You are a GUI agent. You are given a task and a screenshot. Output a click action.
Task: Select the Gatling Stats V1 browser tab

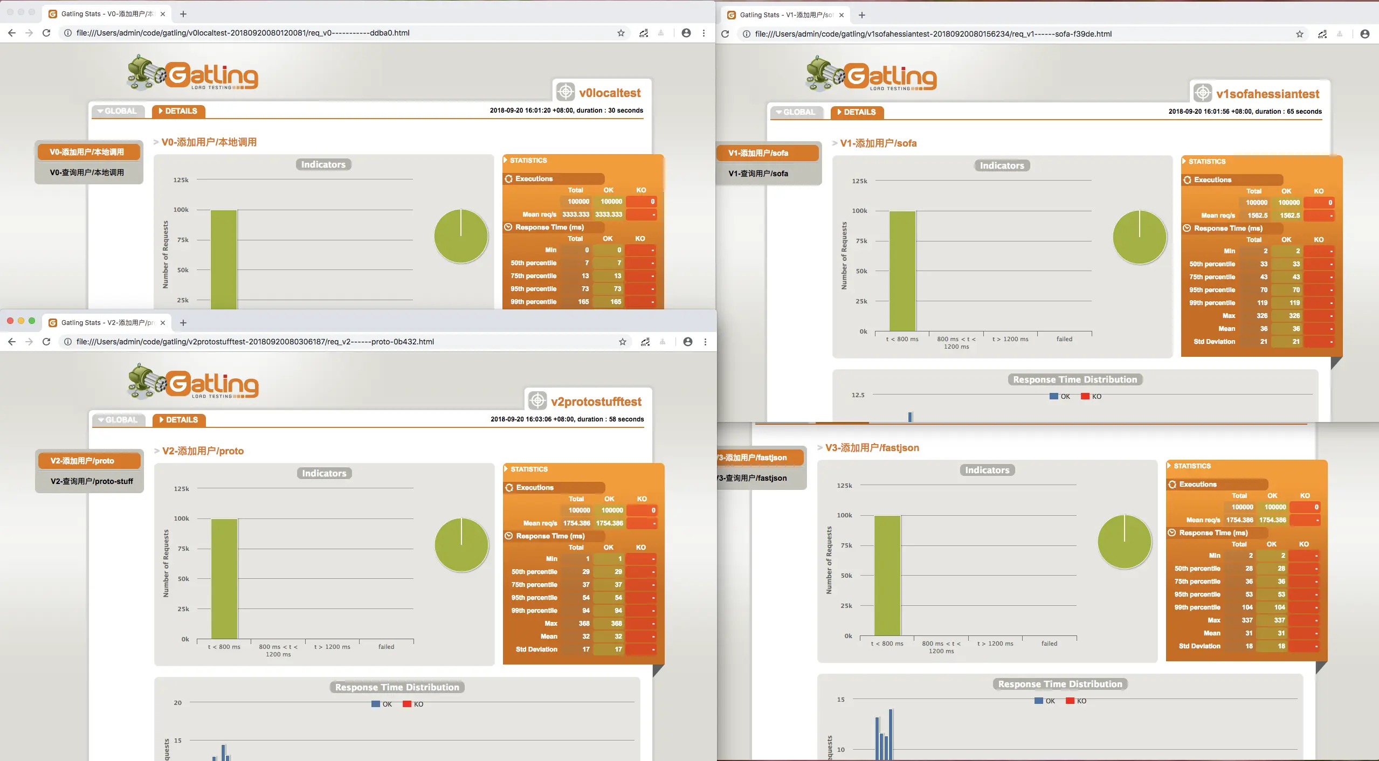(x=784, y=15)
